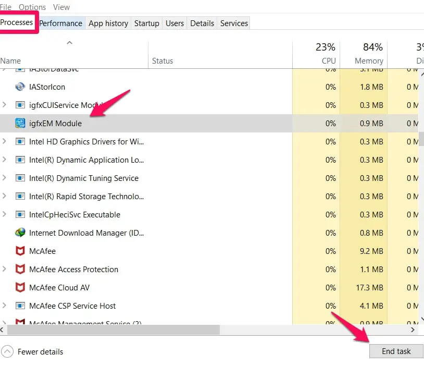Viewport: 424px width, 366px height.
Task: Expand IntelCpHeciSvc Executable process
Action: [x=4, y=214]
